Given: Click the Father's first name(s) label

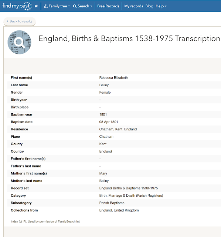Looking at the screenshot, I should [x=28, y=159].
